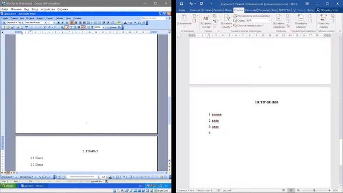Expand Список литературы bibliography menu
The image size is (343, 193).
click(x=248, y=25)
